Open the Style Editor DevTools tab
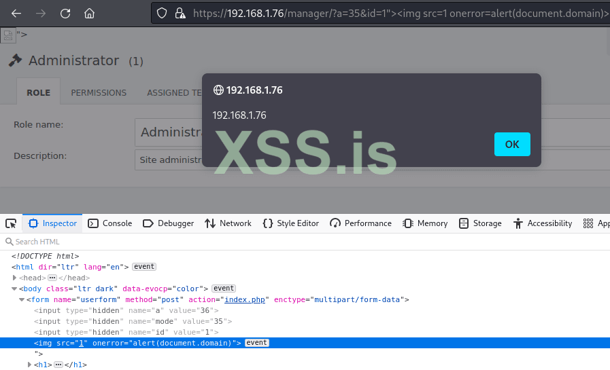This screenshot has height=370, width=610. (290, 223)
